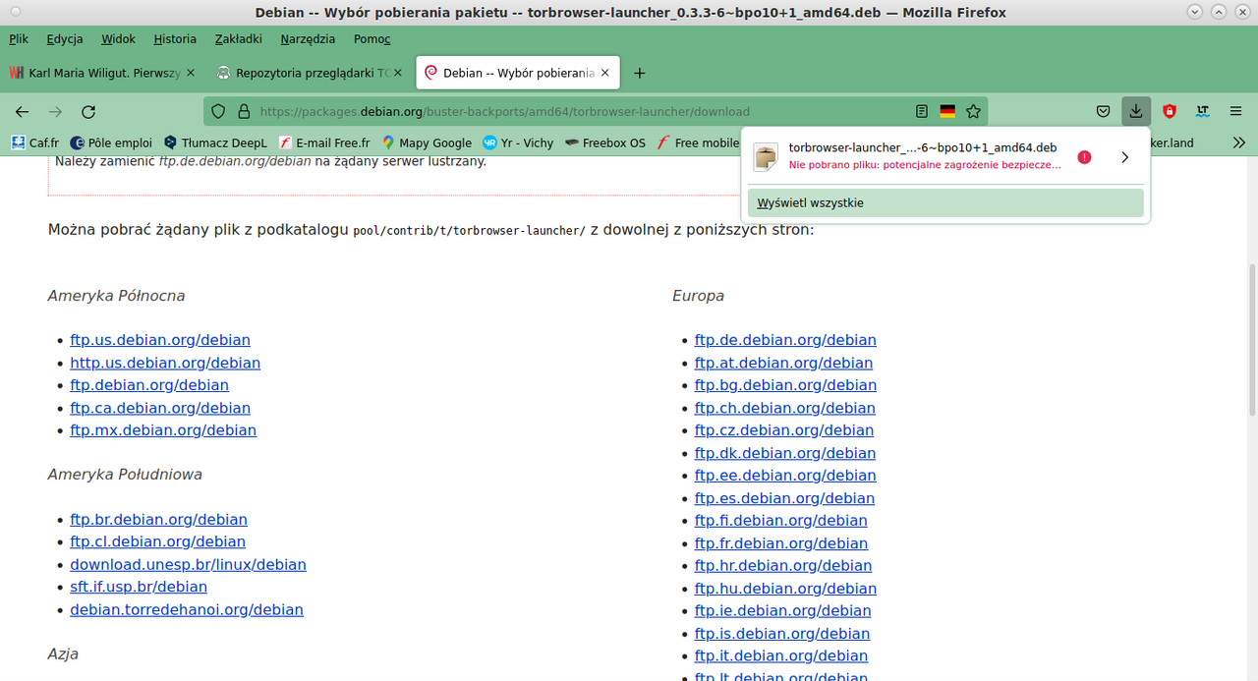Image resolution: width=1258 pixels, height=681 pixels.
Task: Open the Plik menu
Action: 19,39
